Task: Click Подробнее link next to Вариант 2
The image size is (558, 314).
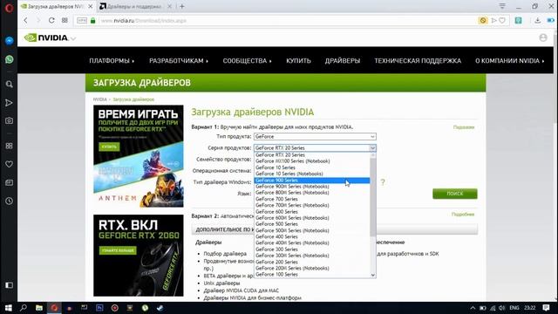Action: click(x=463, y=215)
